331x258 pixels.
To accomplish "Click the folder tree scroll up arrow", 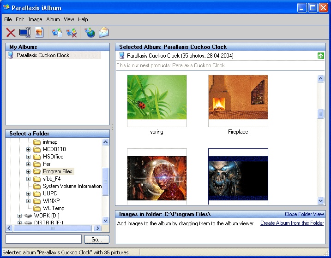I will point(106,142).
